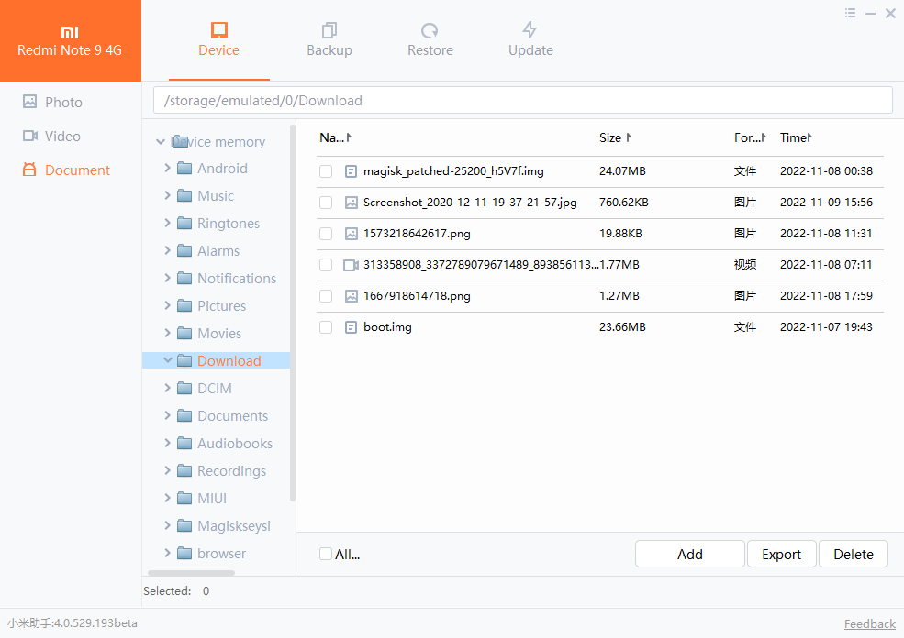Check the 1573218642617.png checkbox
904x638 pixels.
pyautogui.click(x=326, y=233)
